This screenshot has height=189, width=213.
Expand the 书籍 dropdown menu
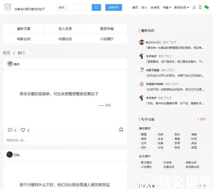(x=167, y=7)
